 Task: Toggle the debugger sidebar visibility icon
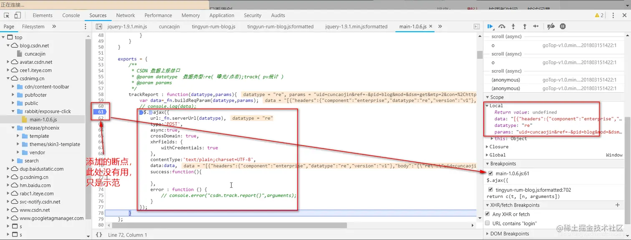[x=477, y=26]
